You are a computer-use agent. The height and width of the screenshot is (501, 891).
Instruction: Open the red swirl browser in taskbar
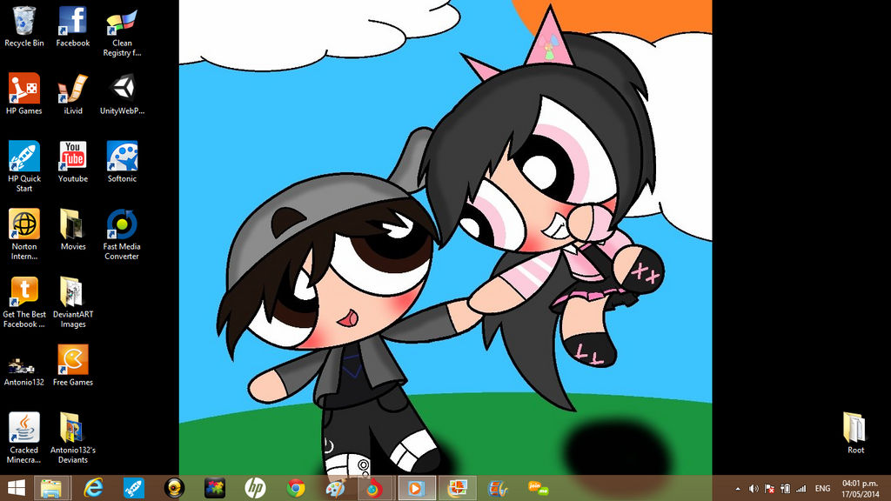374,488
